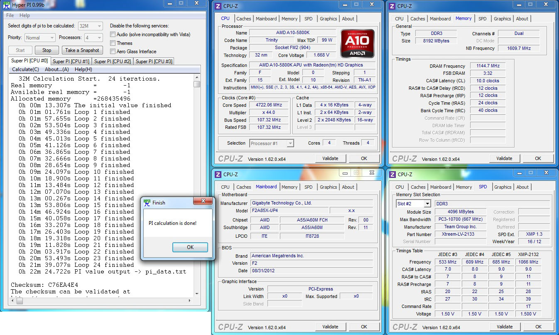Screen dimensions: 559x335
Task: Open the Priority Normal dropdown
Action: tap(40, 38)
